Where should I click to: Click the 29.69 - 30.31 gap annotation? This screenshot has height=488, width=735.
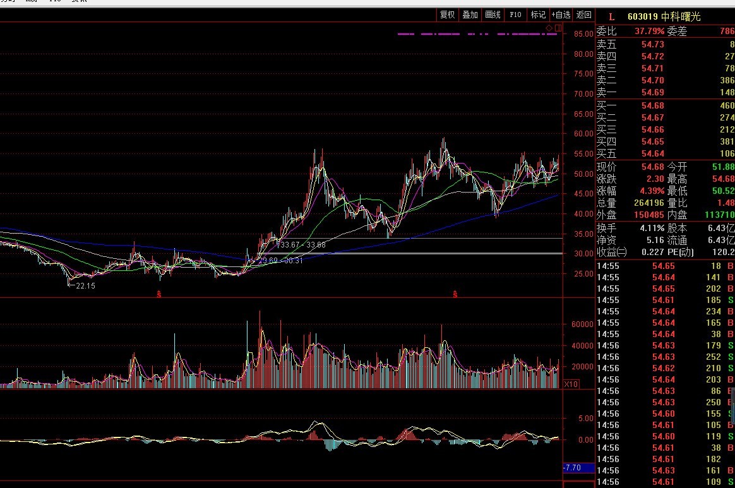280,261
